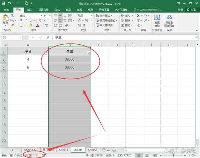Click the red font color swatch

(37, 25)
